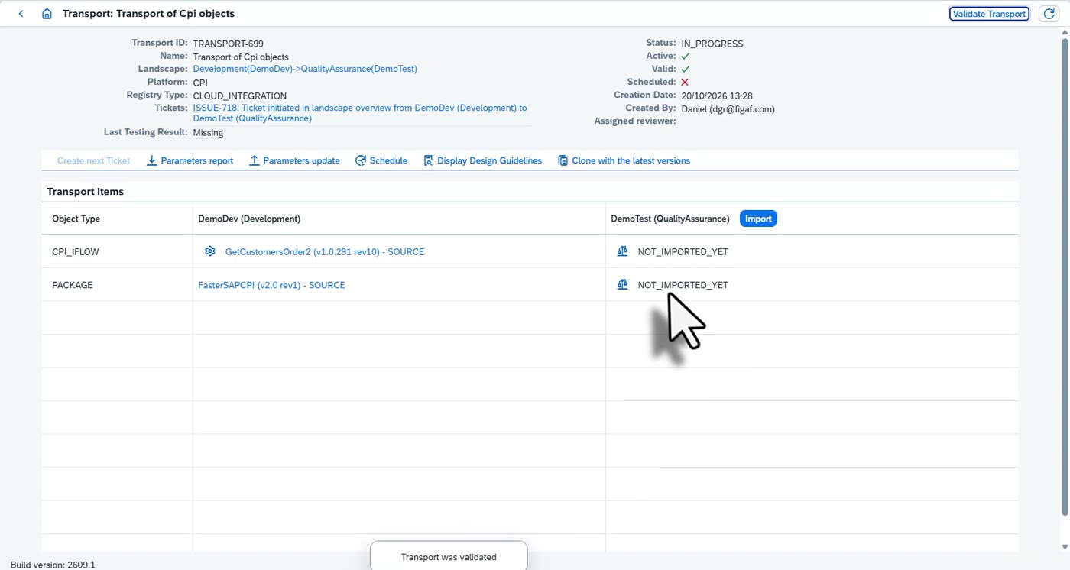Click NOT_IMPORTED_YET status in CPI_IFLOW row

683,251
